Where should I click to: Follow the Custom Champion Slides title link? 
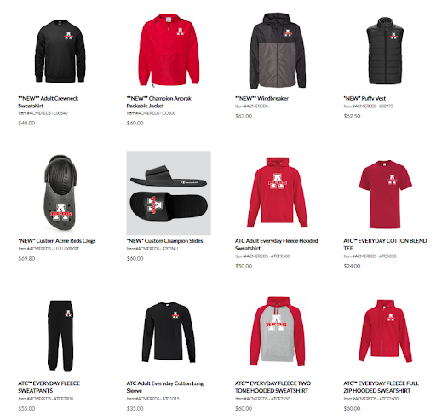point(164,241)
